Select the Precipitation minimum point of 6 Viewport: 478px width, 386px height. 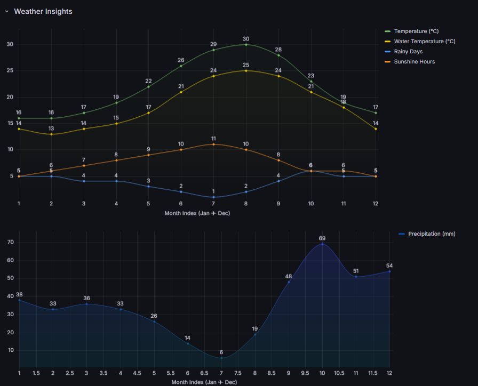point(221,358)
